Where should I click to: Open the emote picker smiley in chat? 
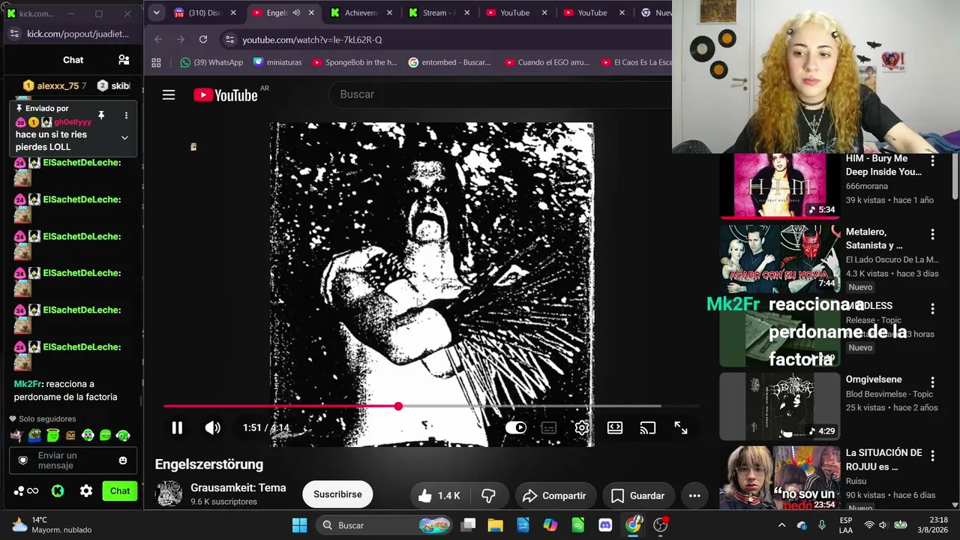123,460
